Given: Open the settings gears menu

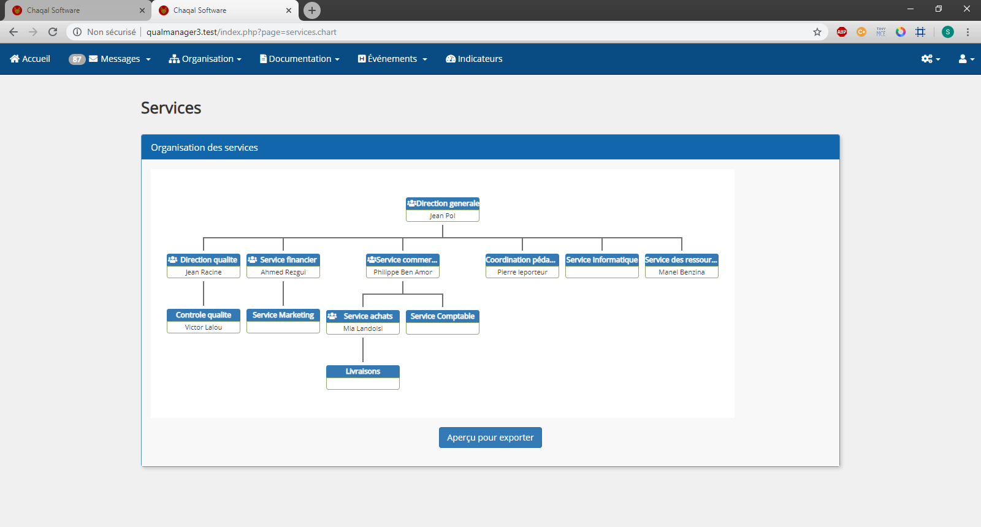Looking at the screenshot, I should pyautogui.click(x=929, y=59).
